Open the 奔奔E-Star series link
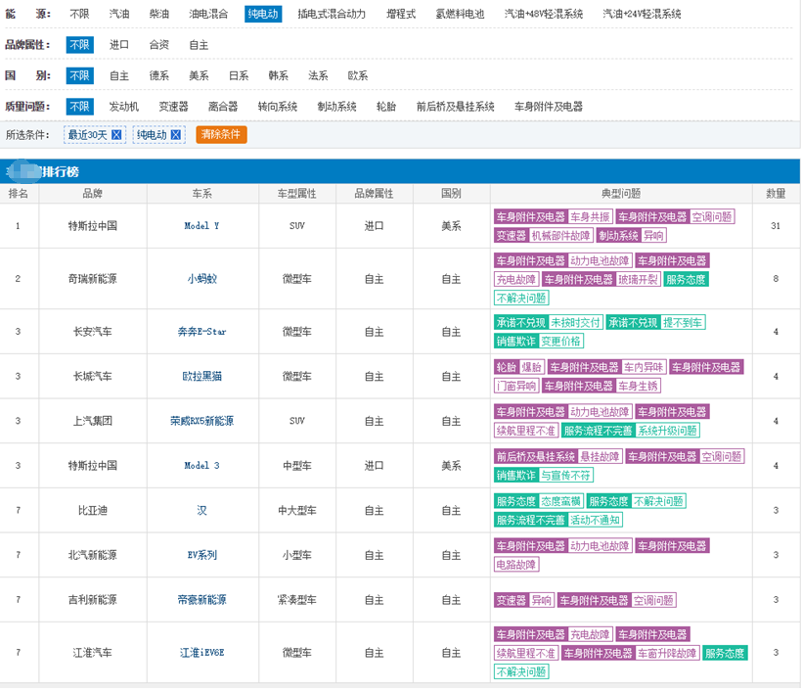Viewport: 802px width, 691px height. 202,332
